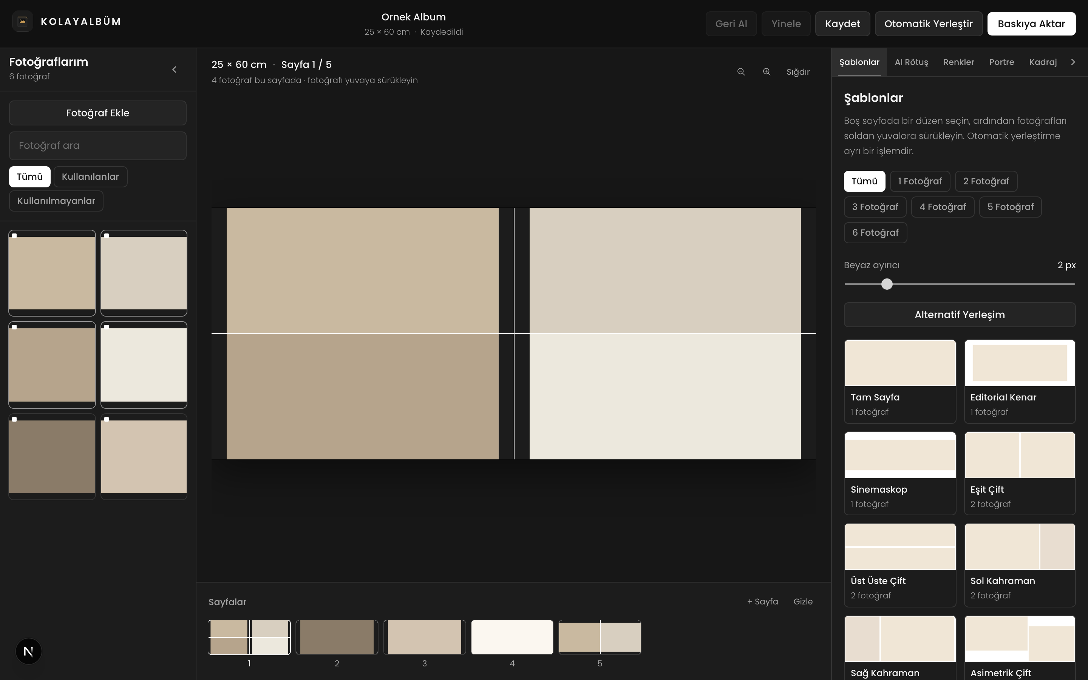Screen dimensions: 1088x680
Task: Open the round N badge at bottom left
Action: click(28, 651)
